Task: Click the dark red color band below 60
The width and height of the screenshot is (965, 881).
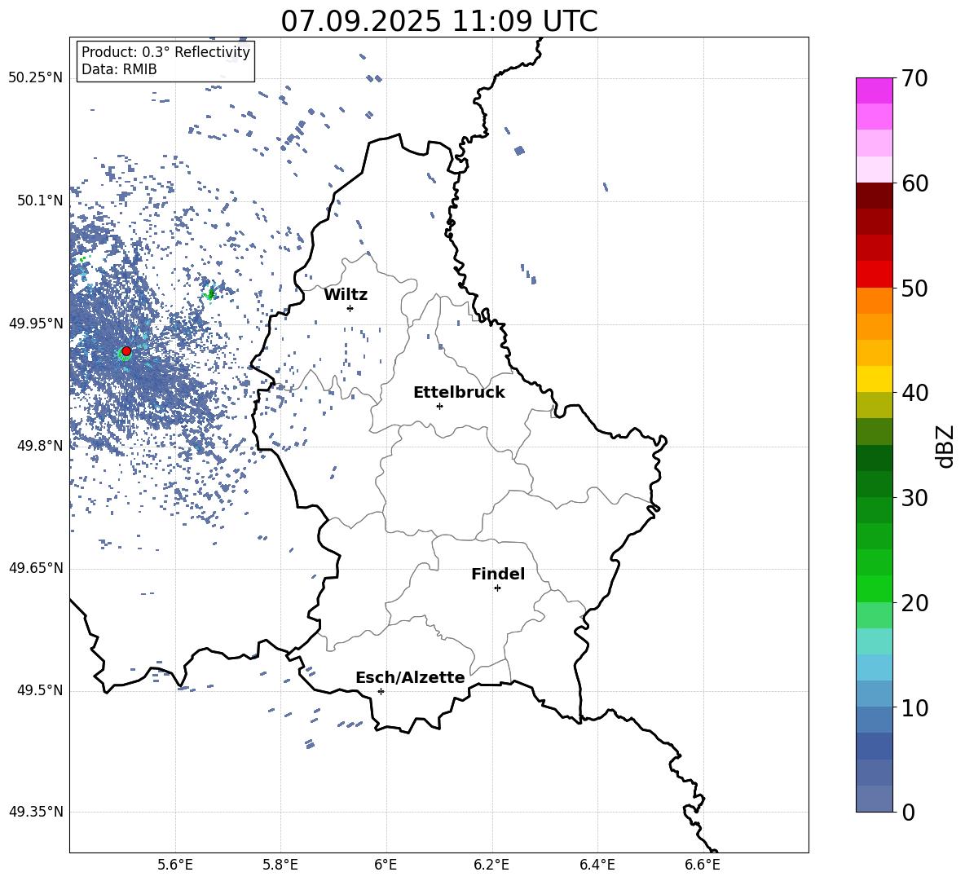Action: [875, 196]
